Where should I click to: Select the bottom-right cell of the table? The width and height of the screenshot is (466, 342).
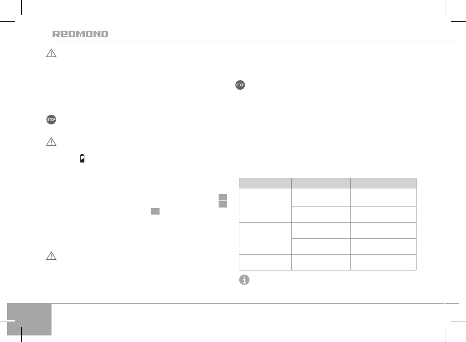point(384,262)
